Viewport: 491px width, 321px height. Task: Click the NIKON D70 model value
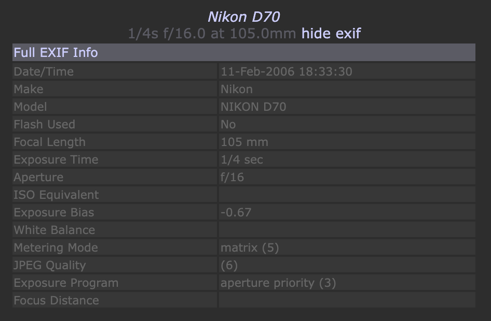(x=253, y=107)
